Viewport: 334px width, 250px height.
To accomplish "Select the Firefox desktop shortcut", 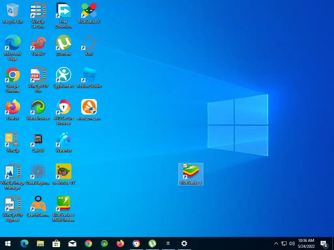I will [x=13, y=109].
